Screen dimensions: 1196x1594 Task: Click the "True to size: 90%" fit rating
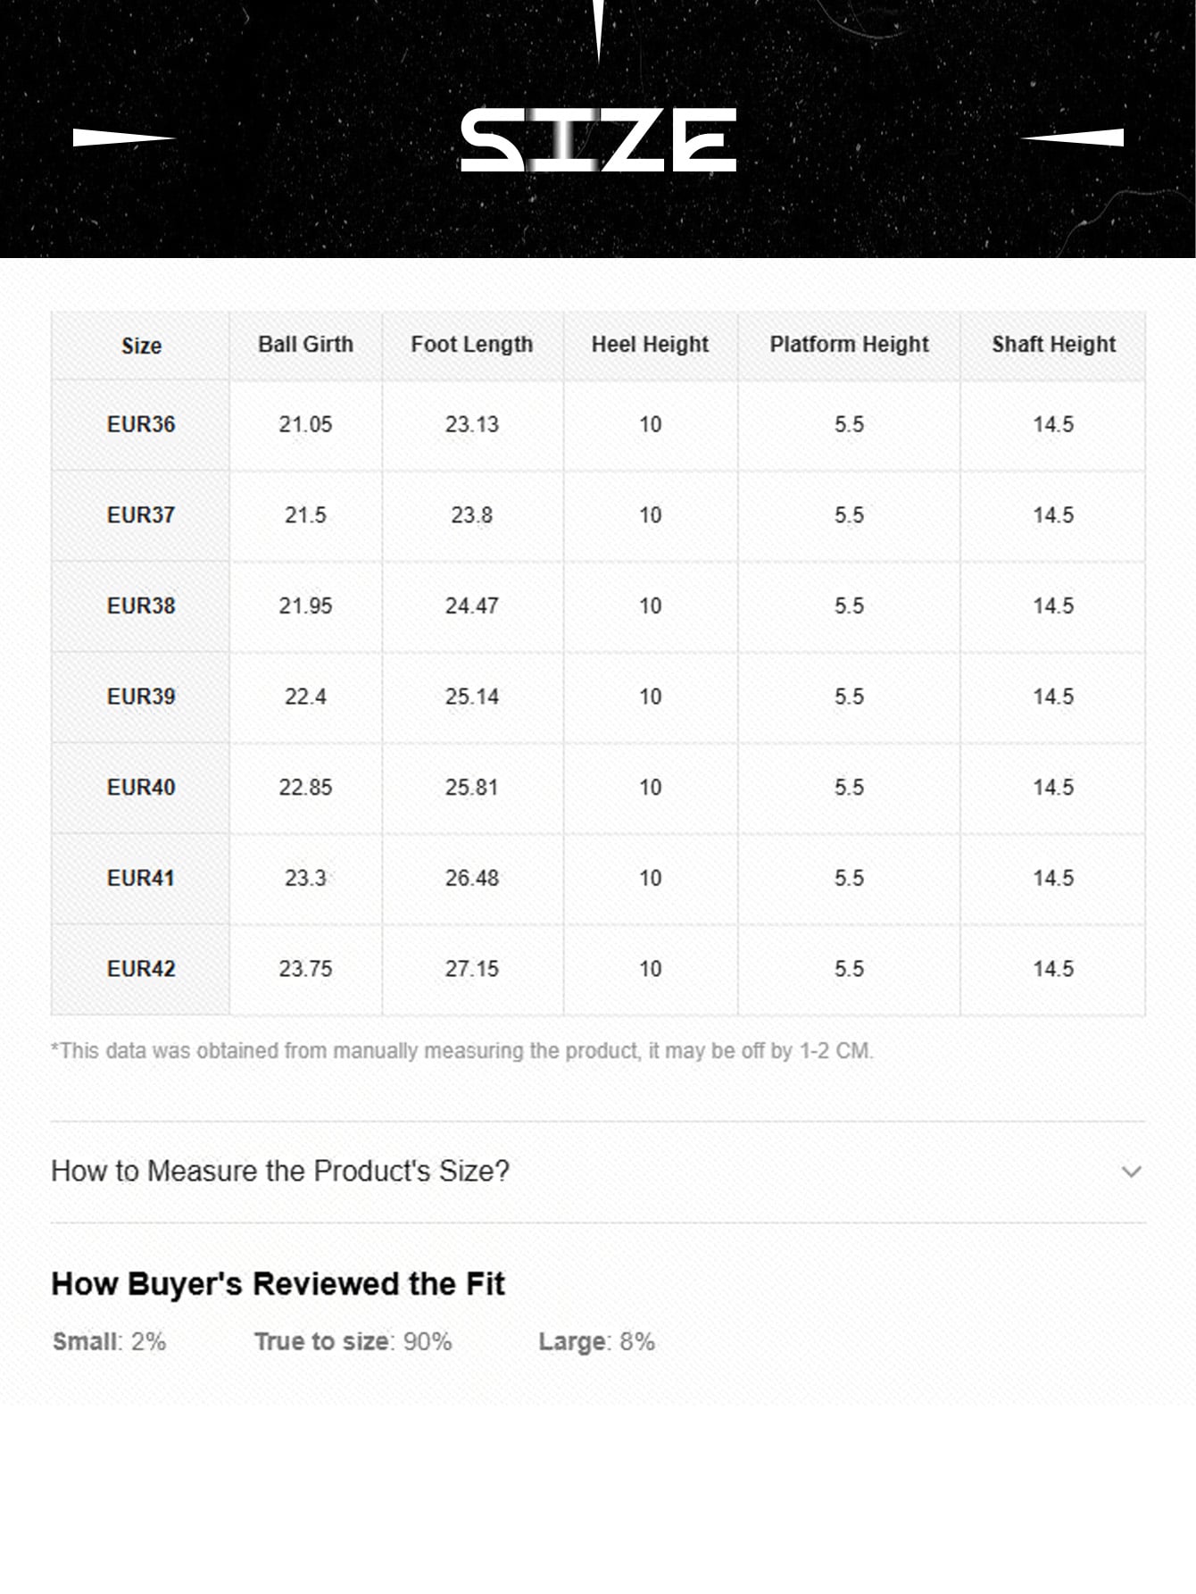coord(353,1341)
